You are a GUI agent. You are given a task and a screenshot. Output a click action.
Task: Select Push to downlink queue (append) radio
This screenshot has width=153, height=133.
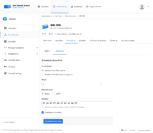click(43, 74)
